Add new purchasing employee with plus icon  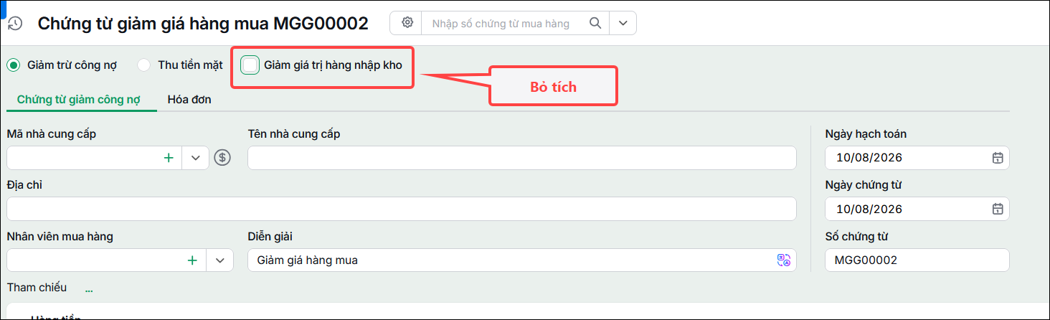[x=192, y=260]
